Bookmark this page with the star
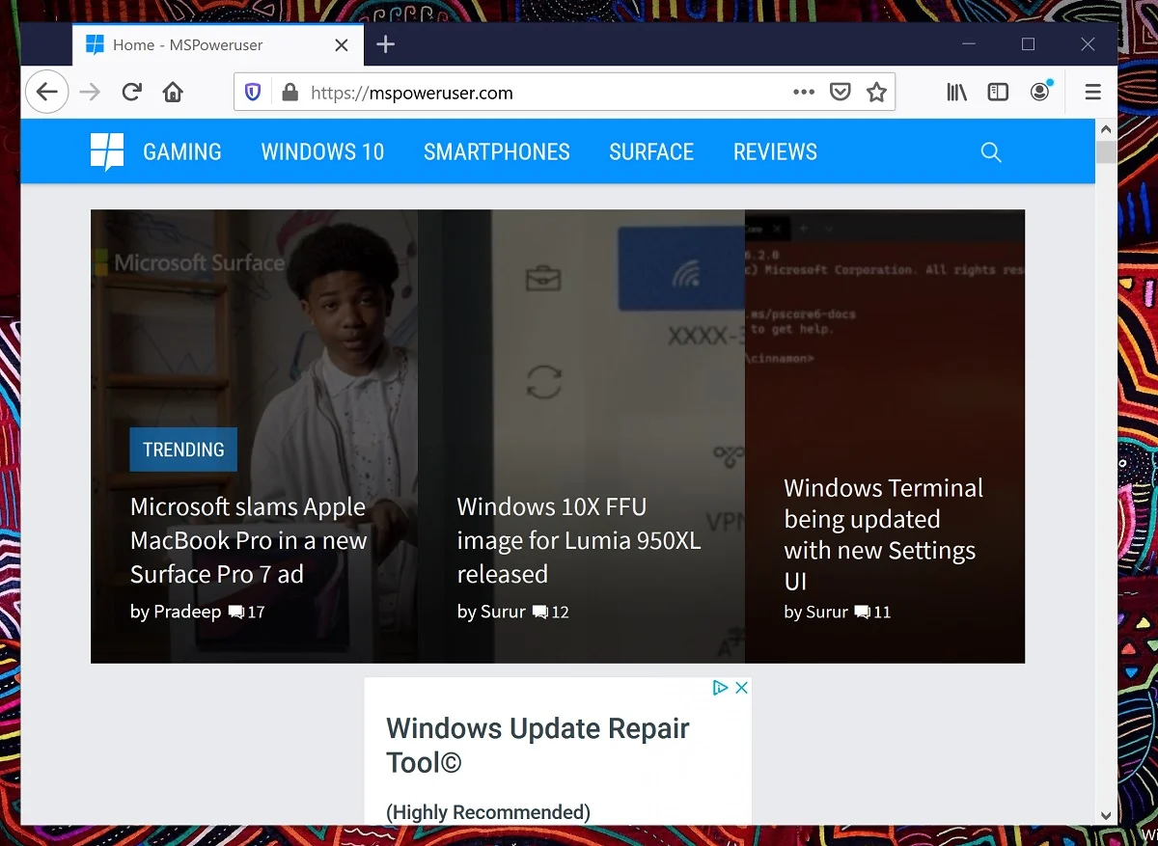Viewport: 1158px width, 846px height. tap(876, 93)
